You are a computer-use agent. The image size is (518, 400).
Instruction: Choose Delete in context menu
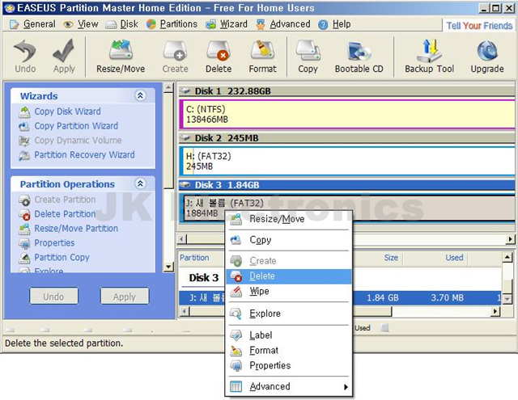(x=289, y=276)
